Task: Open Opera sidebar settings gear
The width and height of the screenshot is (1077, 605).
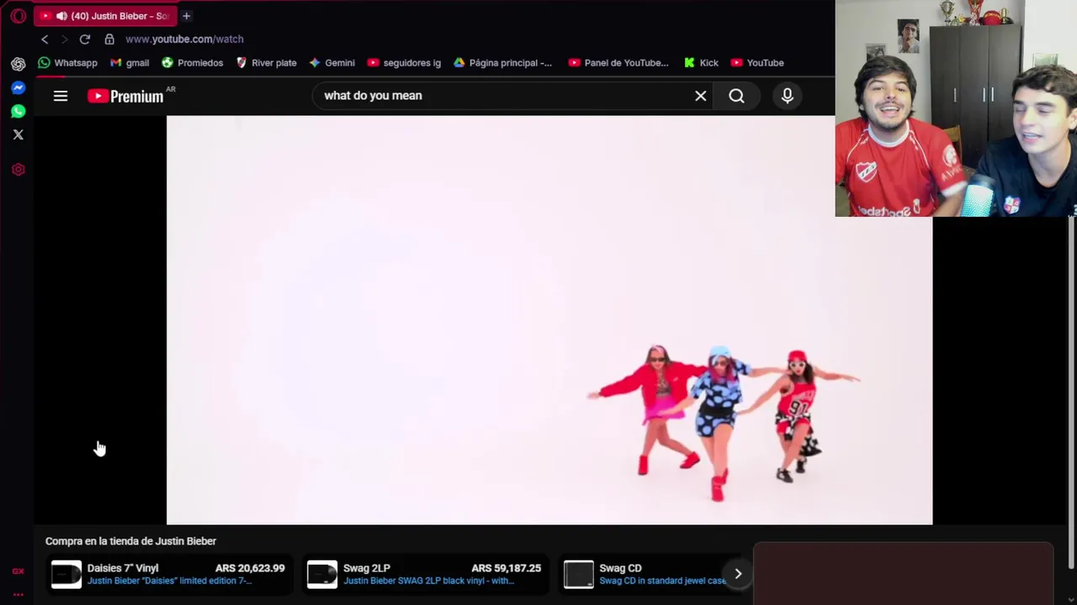Action: (18, 170)
